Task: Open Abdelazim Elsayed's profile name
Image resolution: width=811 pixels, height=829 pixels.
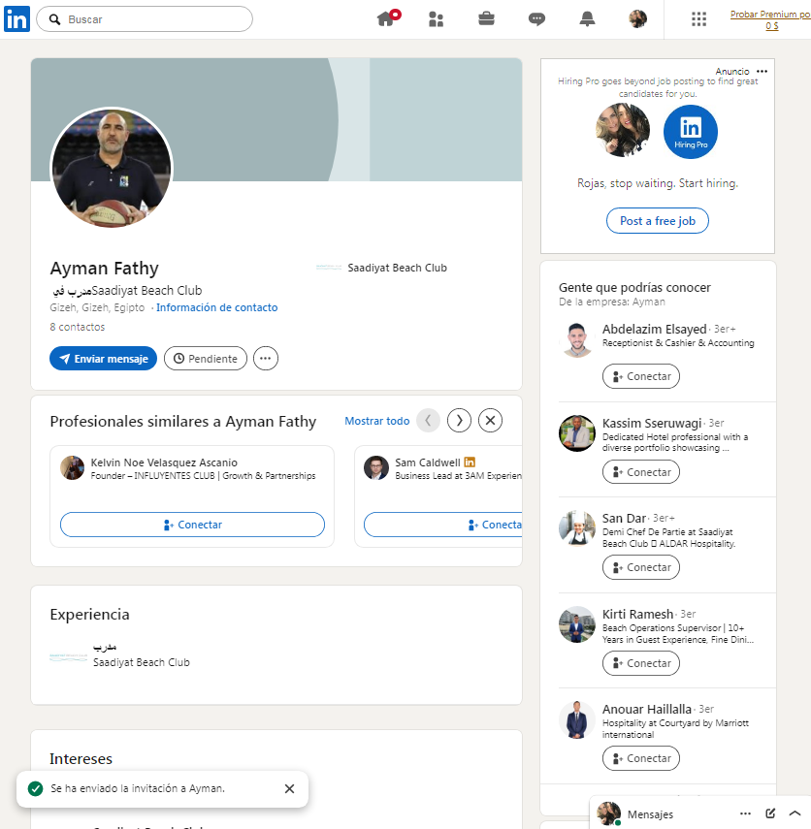Action: coord(655,330)
